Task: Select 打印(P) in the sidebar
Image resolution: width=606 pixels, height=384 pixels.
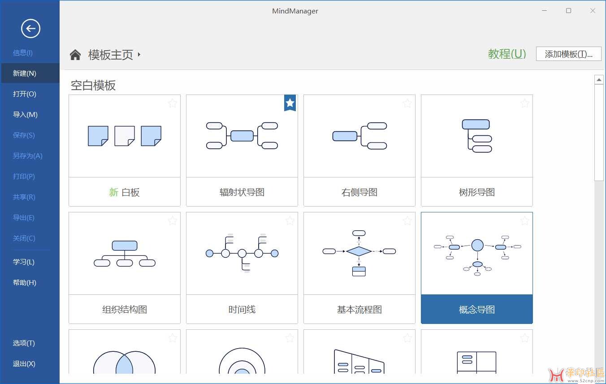Action: (x=24, y=177)
